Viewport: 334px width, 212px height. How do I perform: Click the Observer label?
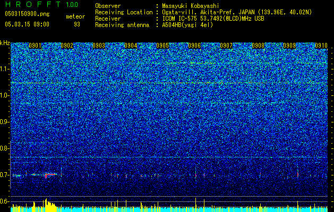(108, 6)
